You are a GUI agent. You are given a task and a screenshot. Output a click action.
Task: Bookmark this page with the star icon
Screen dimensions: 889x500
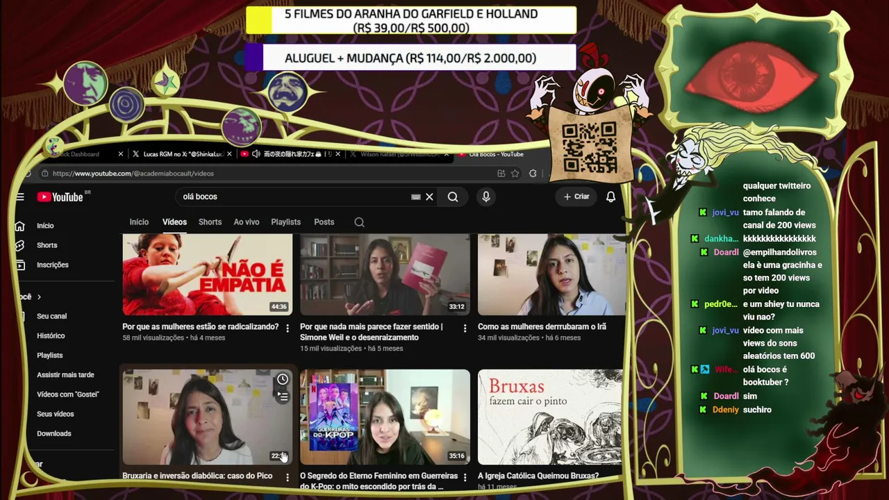pyautogui.click(x=515, y=174)
